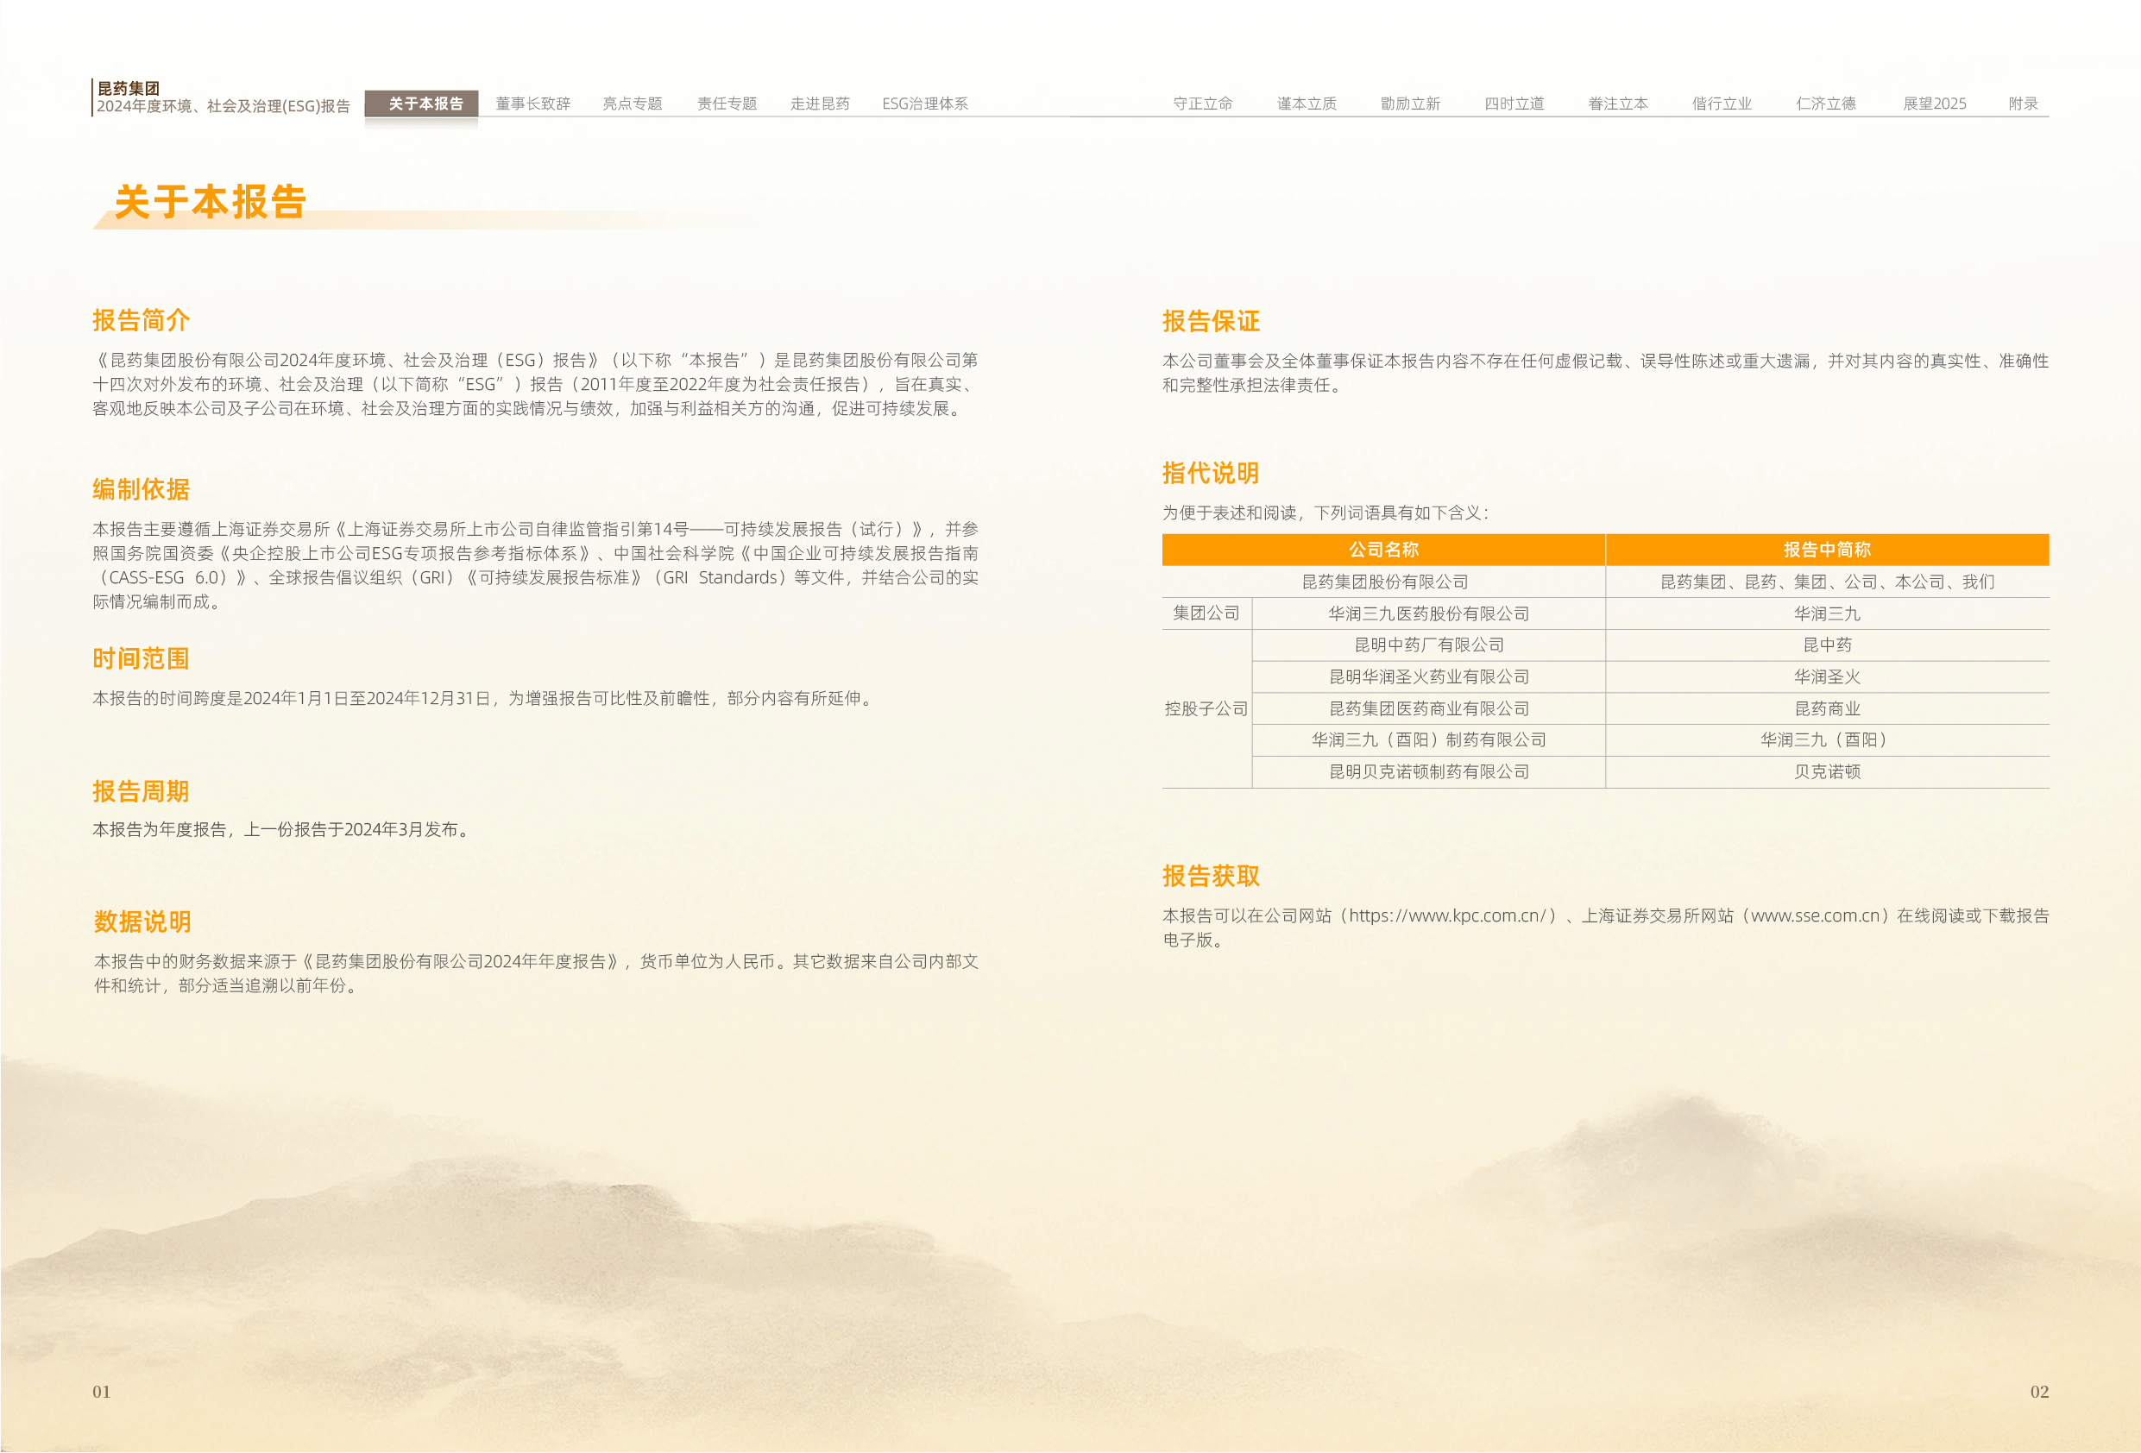Click the 华润三九医药股份有限公司 cell
2141x1453 pixels.
coord(1429,613)
